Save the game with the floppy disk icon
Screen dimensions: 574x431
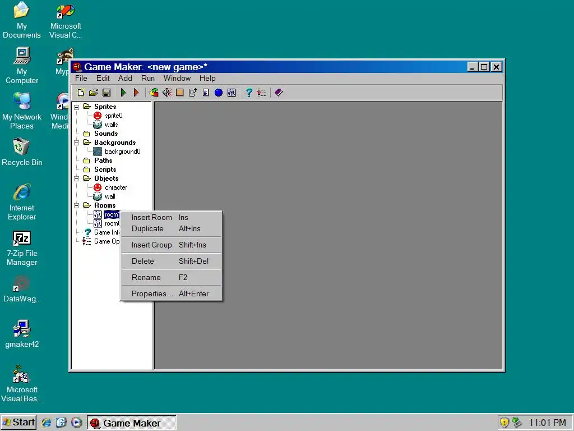[x=107, y=93]
